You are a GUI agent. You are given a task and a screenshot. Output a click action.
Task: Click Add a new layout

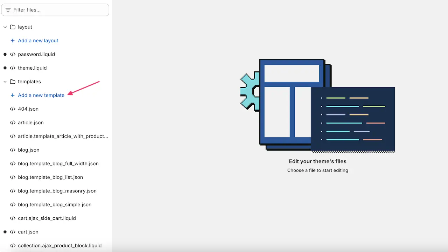pos(38,41)
